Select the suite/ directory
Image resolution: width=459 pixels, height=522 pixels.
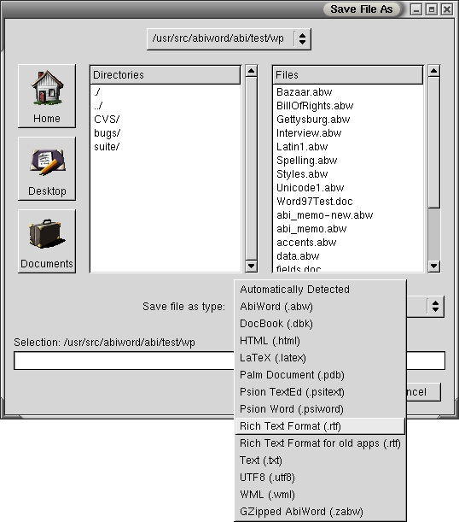pos(166,146)
